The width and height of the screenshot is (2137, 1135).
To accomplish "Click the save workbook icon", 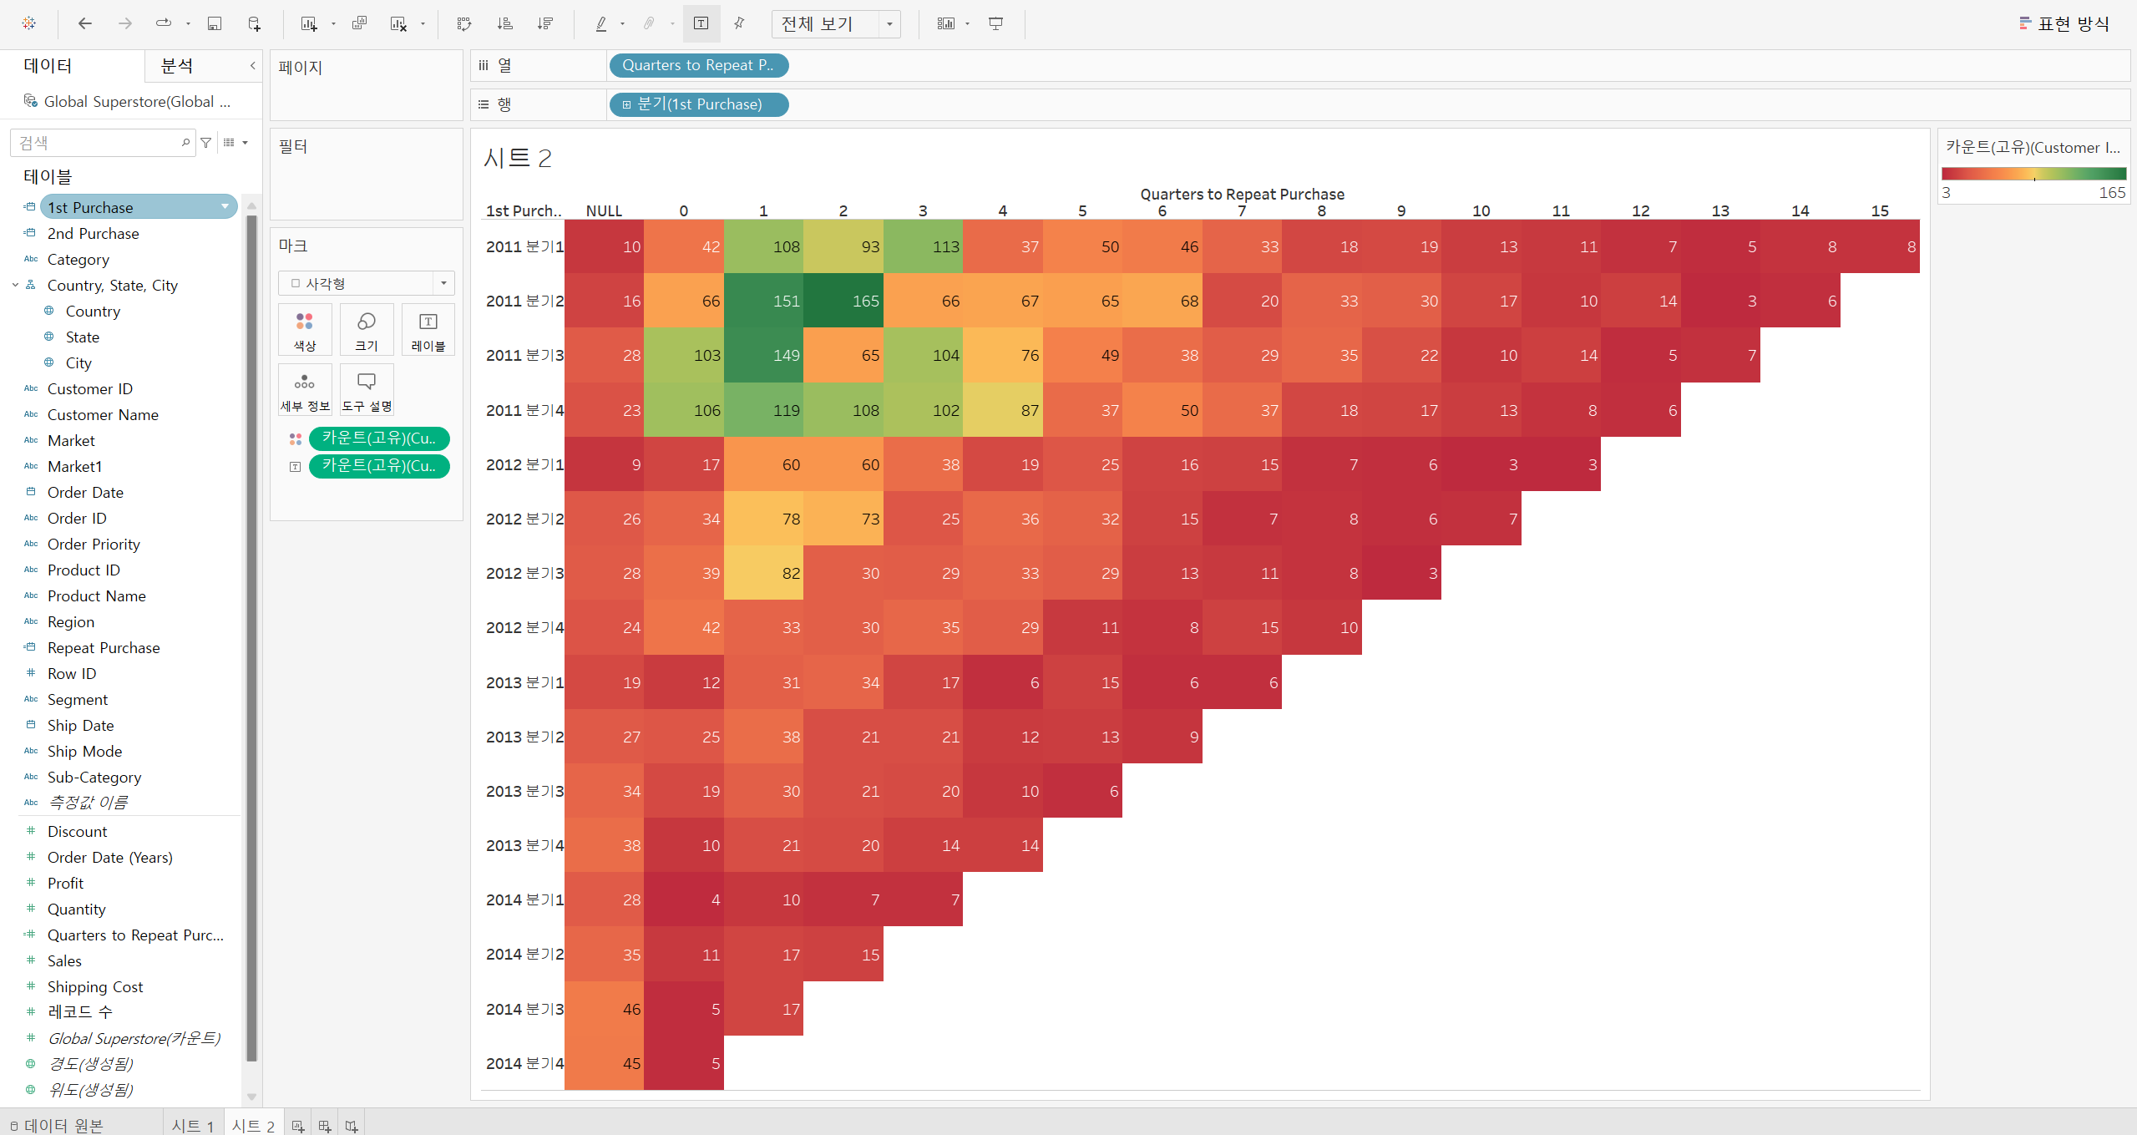I will tap(215, 23).
